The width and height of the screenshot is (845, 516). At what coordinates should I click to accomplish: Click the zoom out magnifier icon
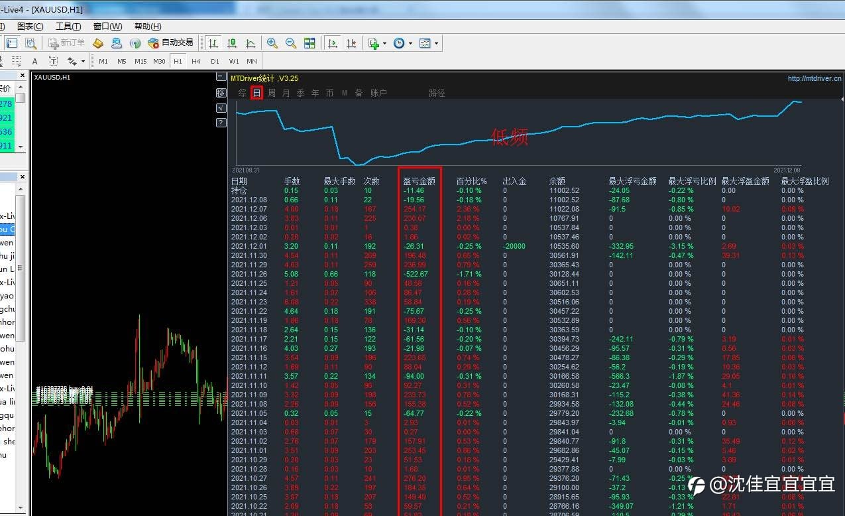(x=290, y=43)
